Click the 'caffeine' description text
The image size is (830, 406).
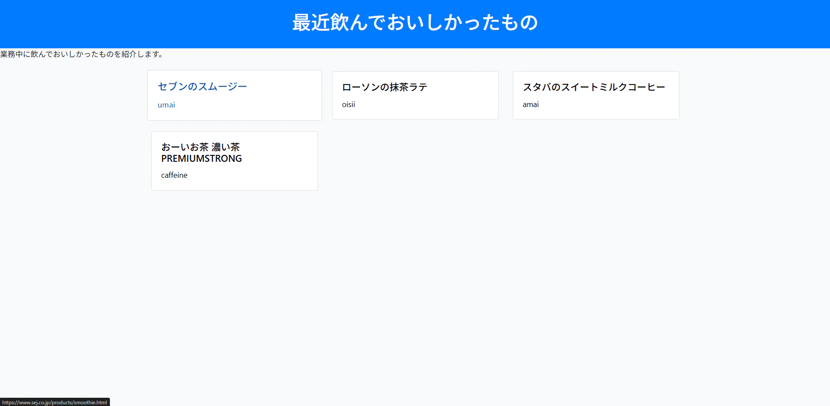(x=174, y=175)
